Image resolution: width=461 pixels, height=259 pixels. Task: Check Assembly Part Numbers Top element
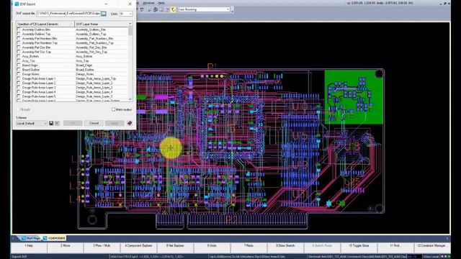(19, 43)
